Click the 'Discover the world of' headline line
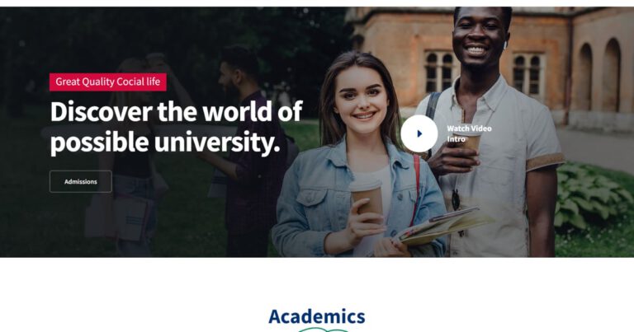Image resolution: width=634 pixels, height=332 pixels. point(177,112)
